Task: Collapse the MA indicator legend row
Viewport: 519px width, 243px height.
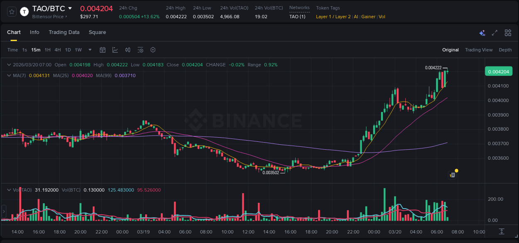Action: click(9, 75)
